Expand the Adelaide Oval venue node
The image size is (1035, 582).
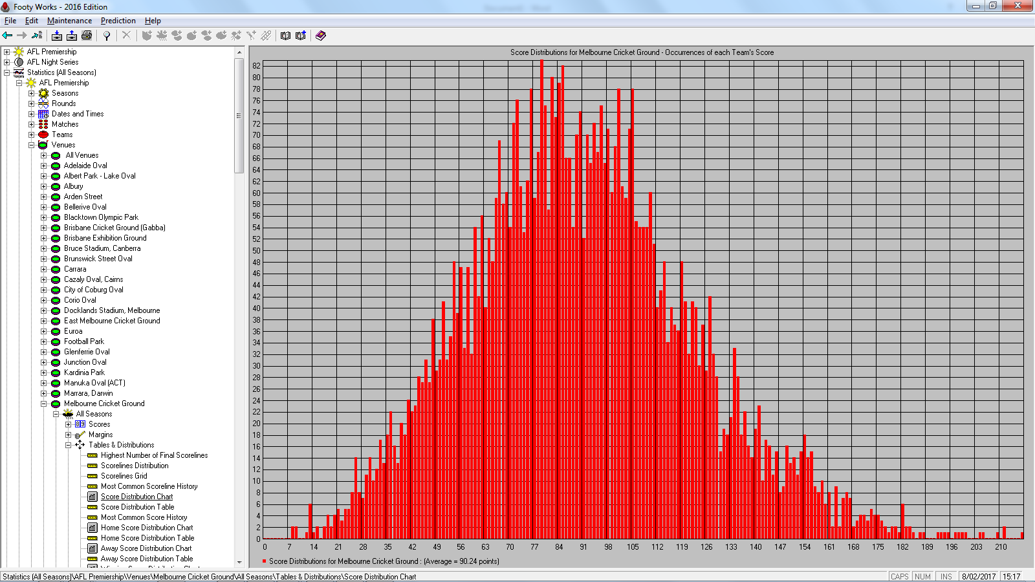(x=43, y=166)
